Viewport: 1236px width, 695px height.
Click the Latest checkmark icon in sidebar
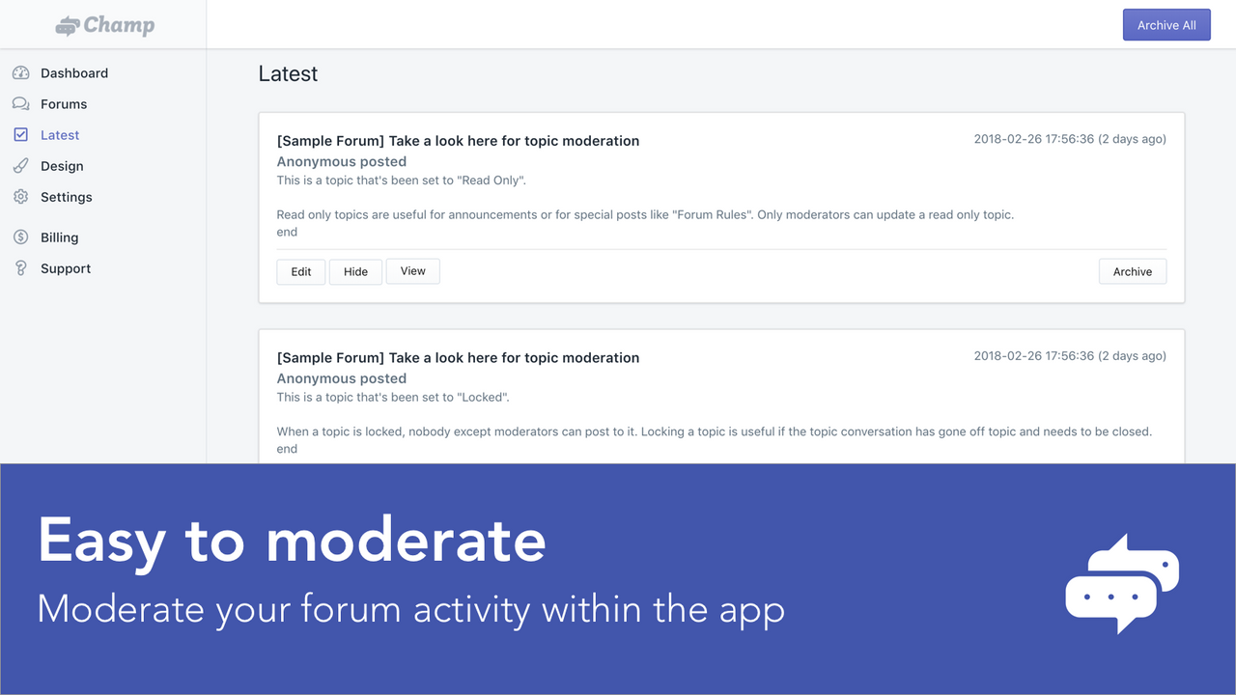click(20, 134)
